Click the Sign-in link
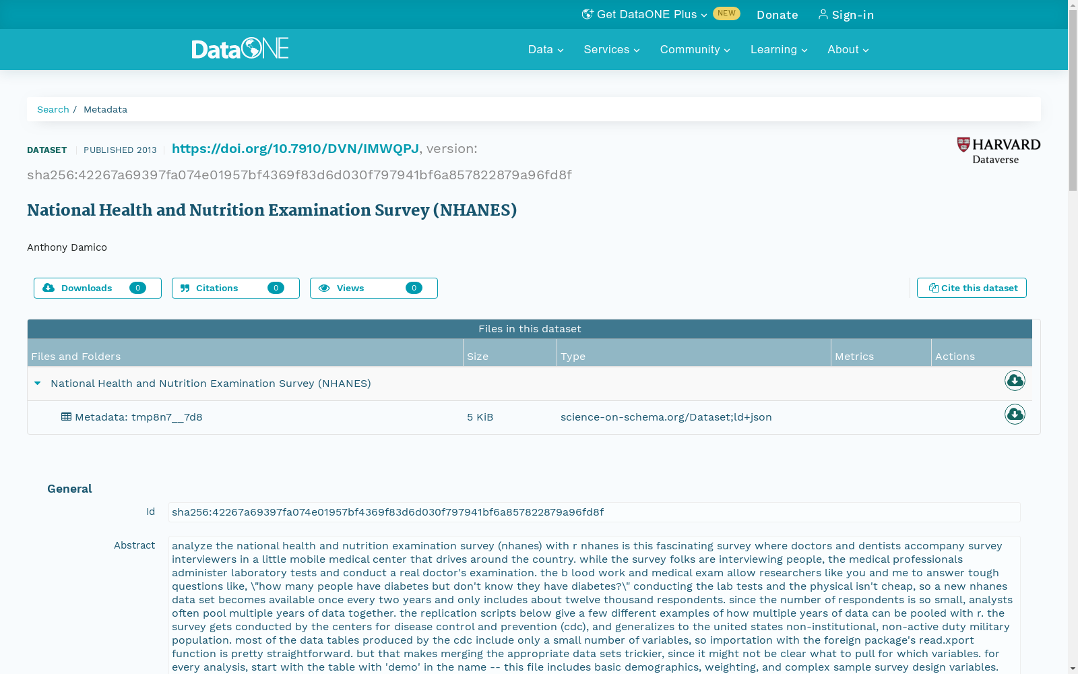 (846, 15)
